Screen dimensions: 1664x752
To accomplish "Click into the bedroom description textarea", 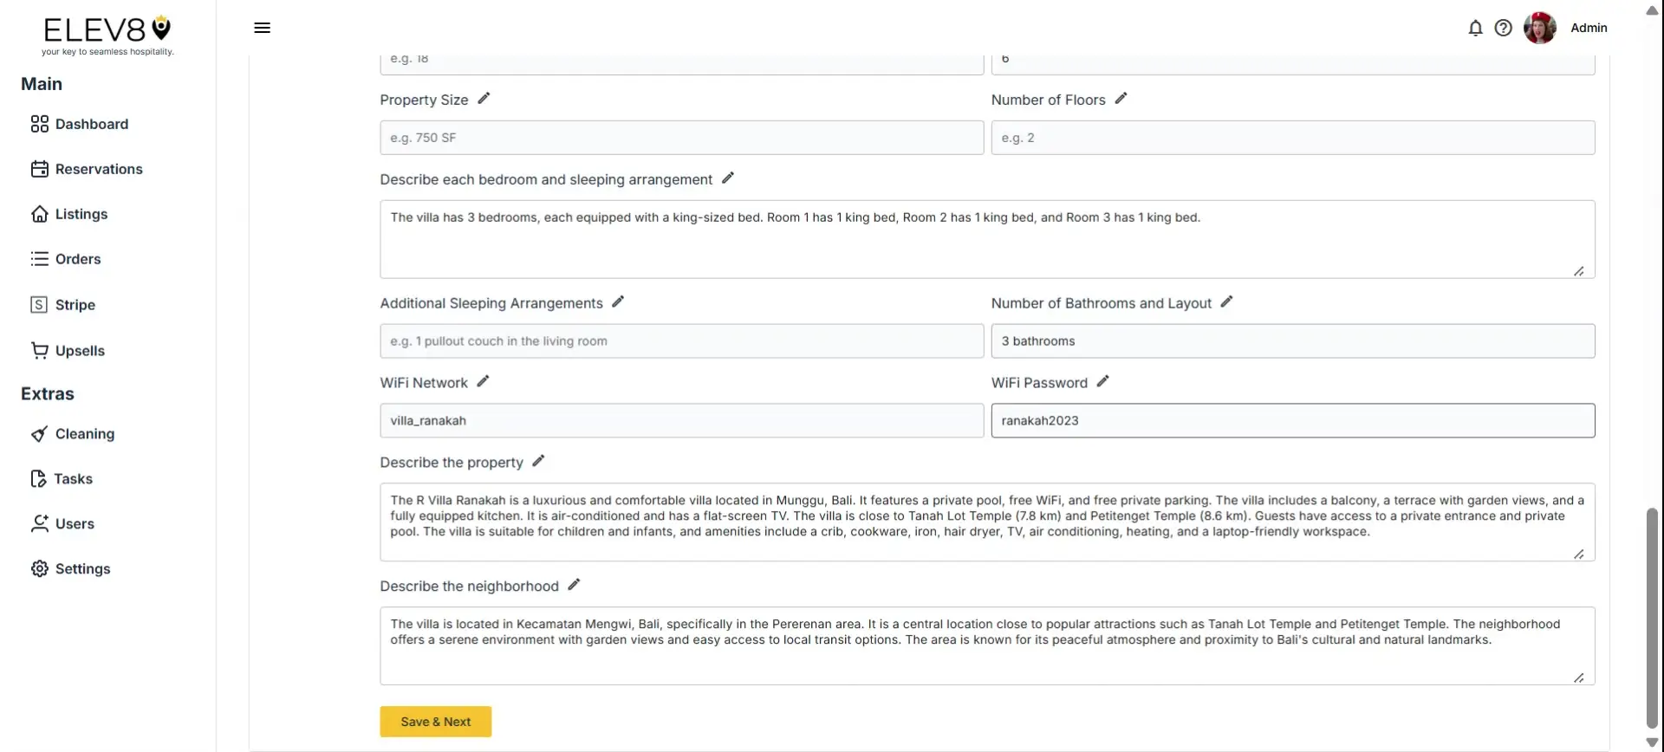I will coord(987,239).
